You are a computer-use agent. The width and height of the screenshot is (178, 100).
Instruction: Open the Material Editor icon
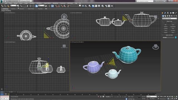pyautogui.click(x=103, y=6)
